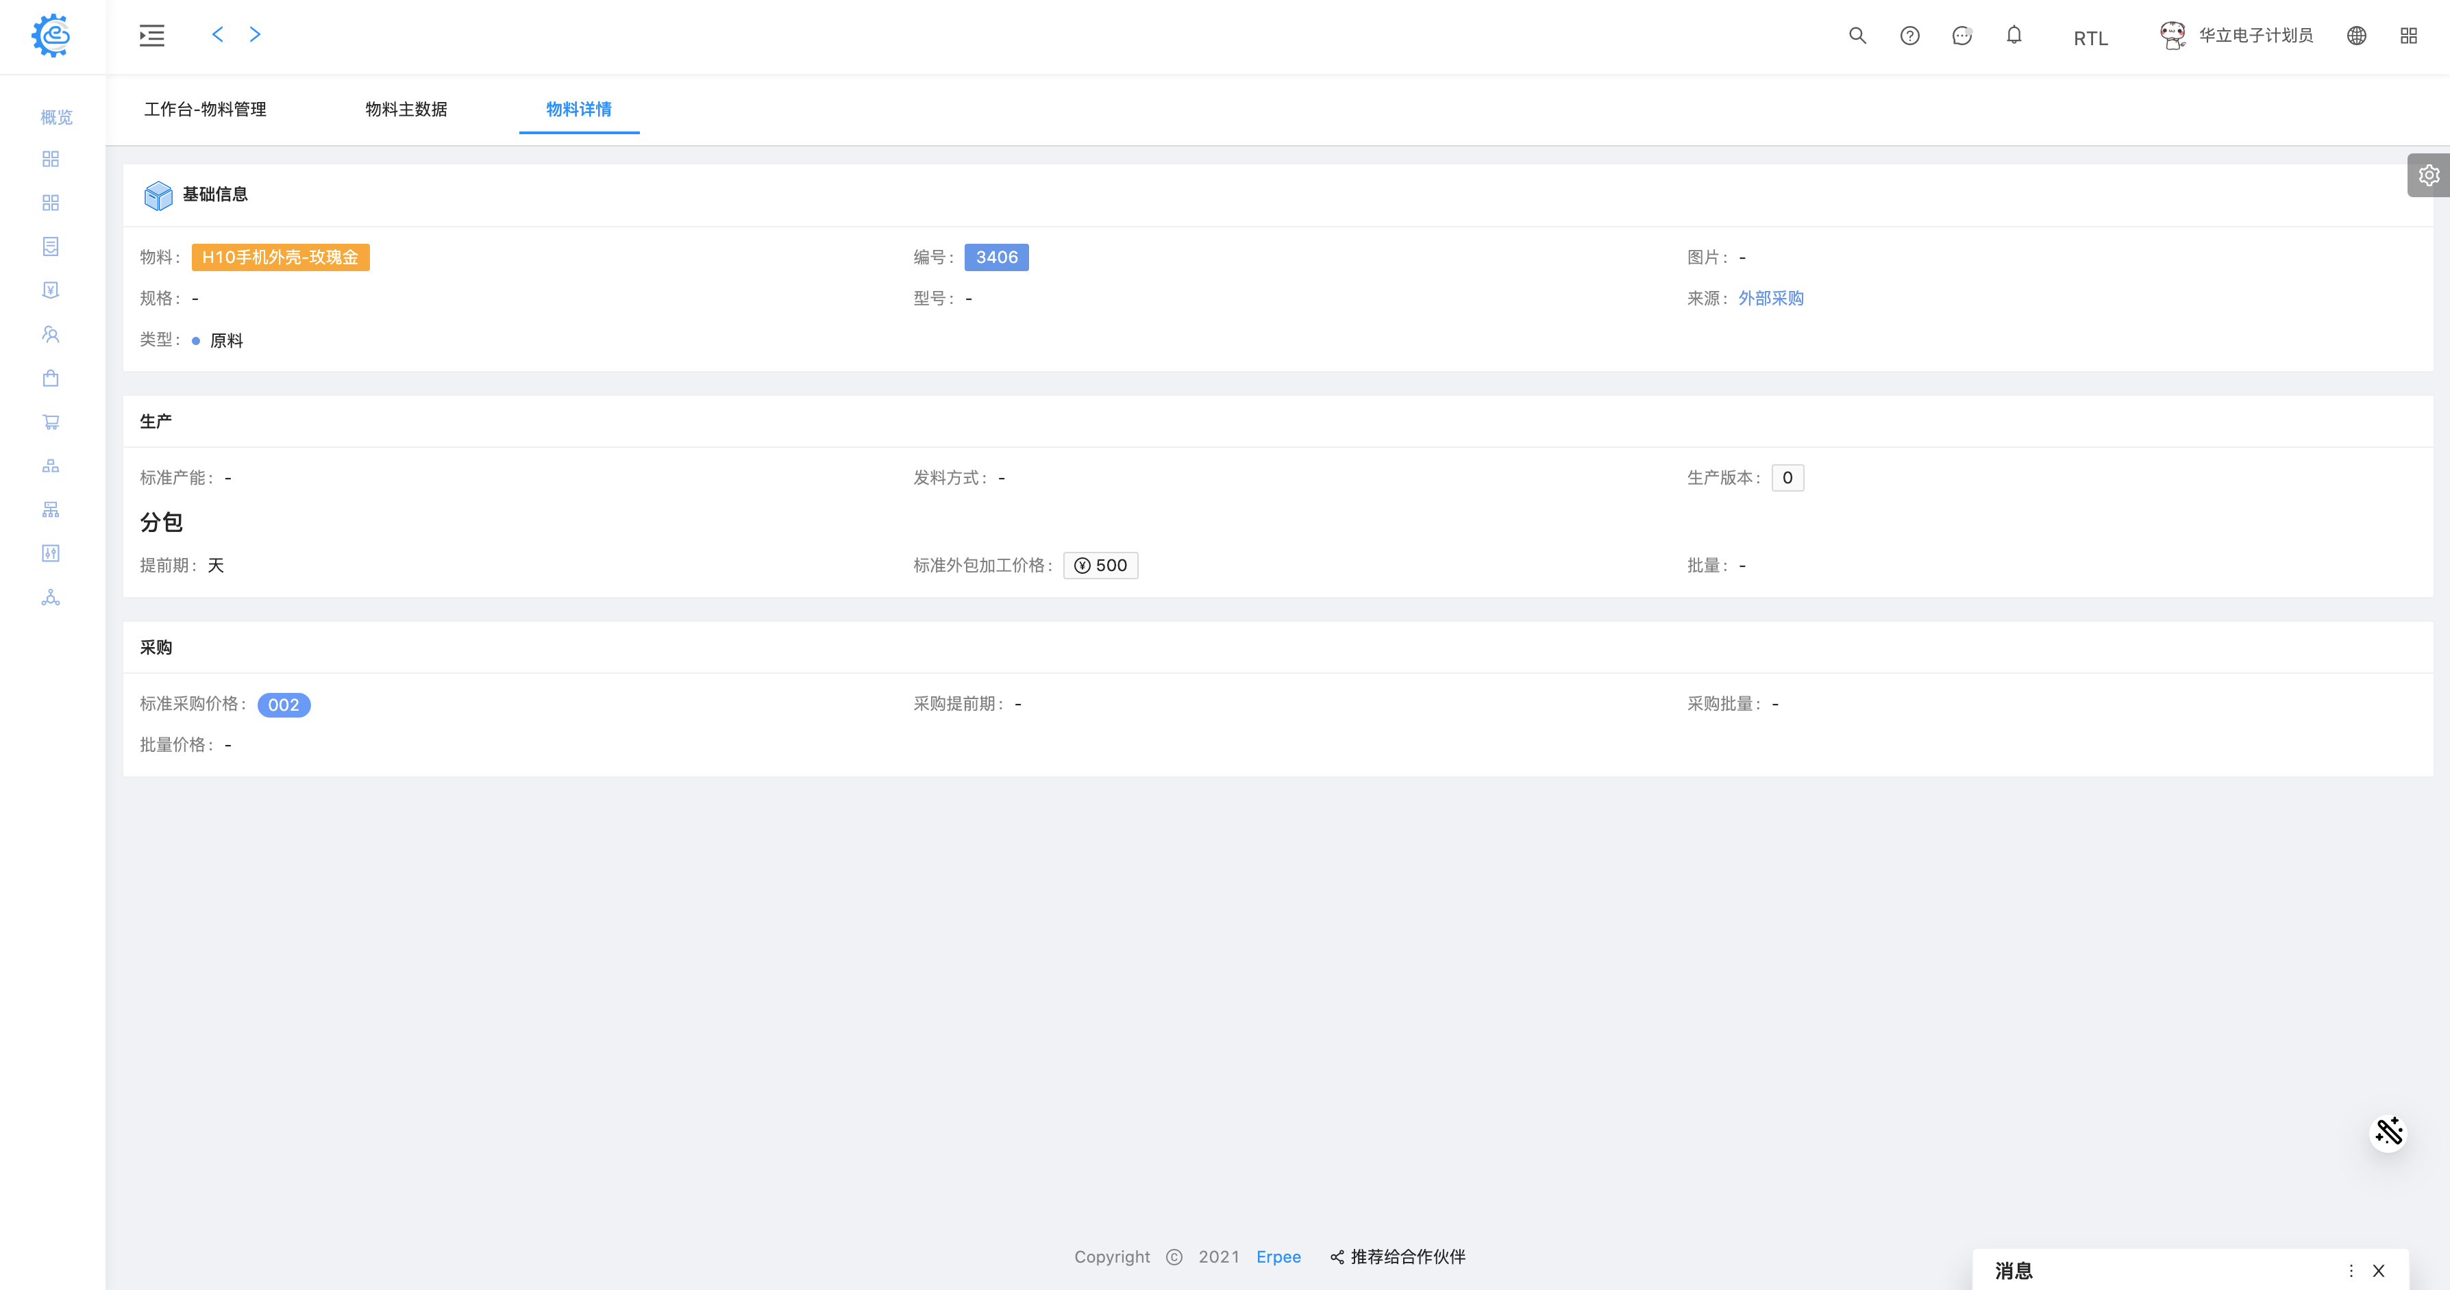Screen dimensions: 2450x1290
Task: Click the yen finance sidebar icon
Action: (51, 290)
